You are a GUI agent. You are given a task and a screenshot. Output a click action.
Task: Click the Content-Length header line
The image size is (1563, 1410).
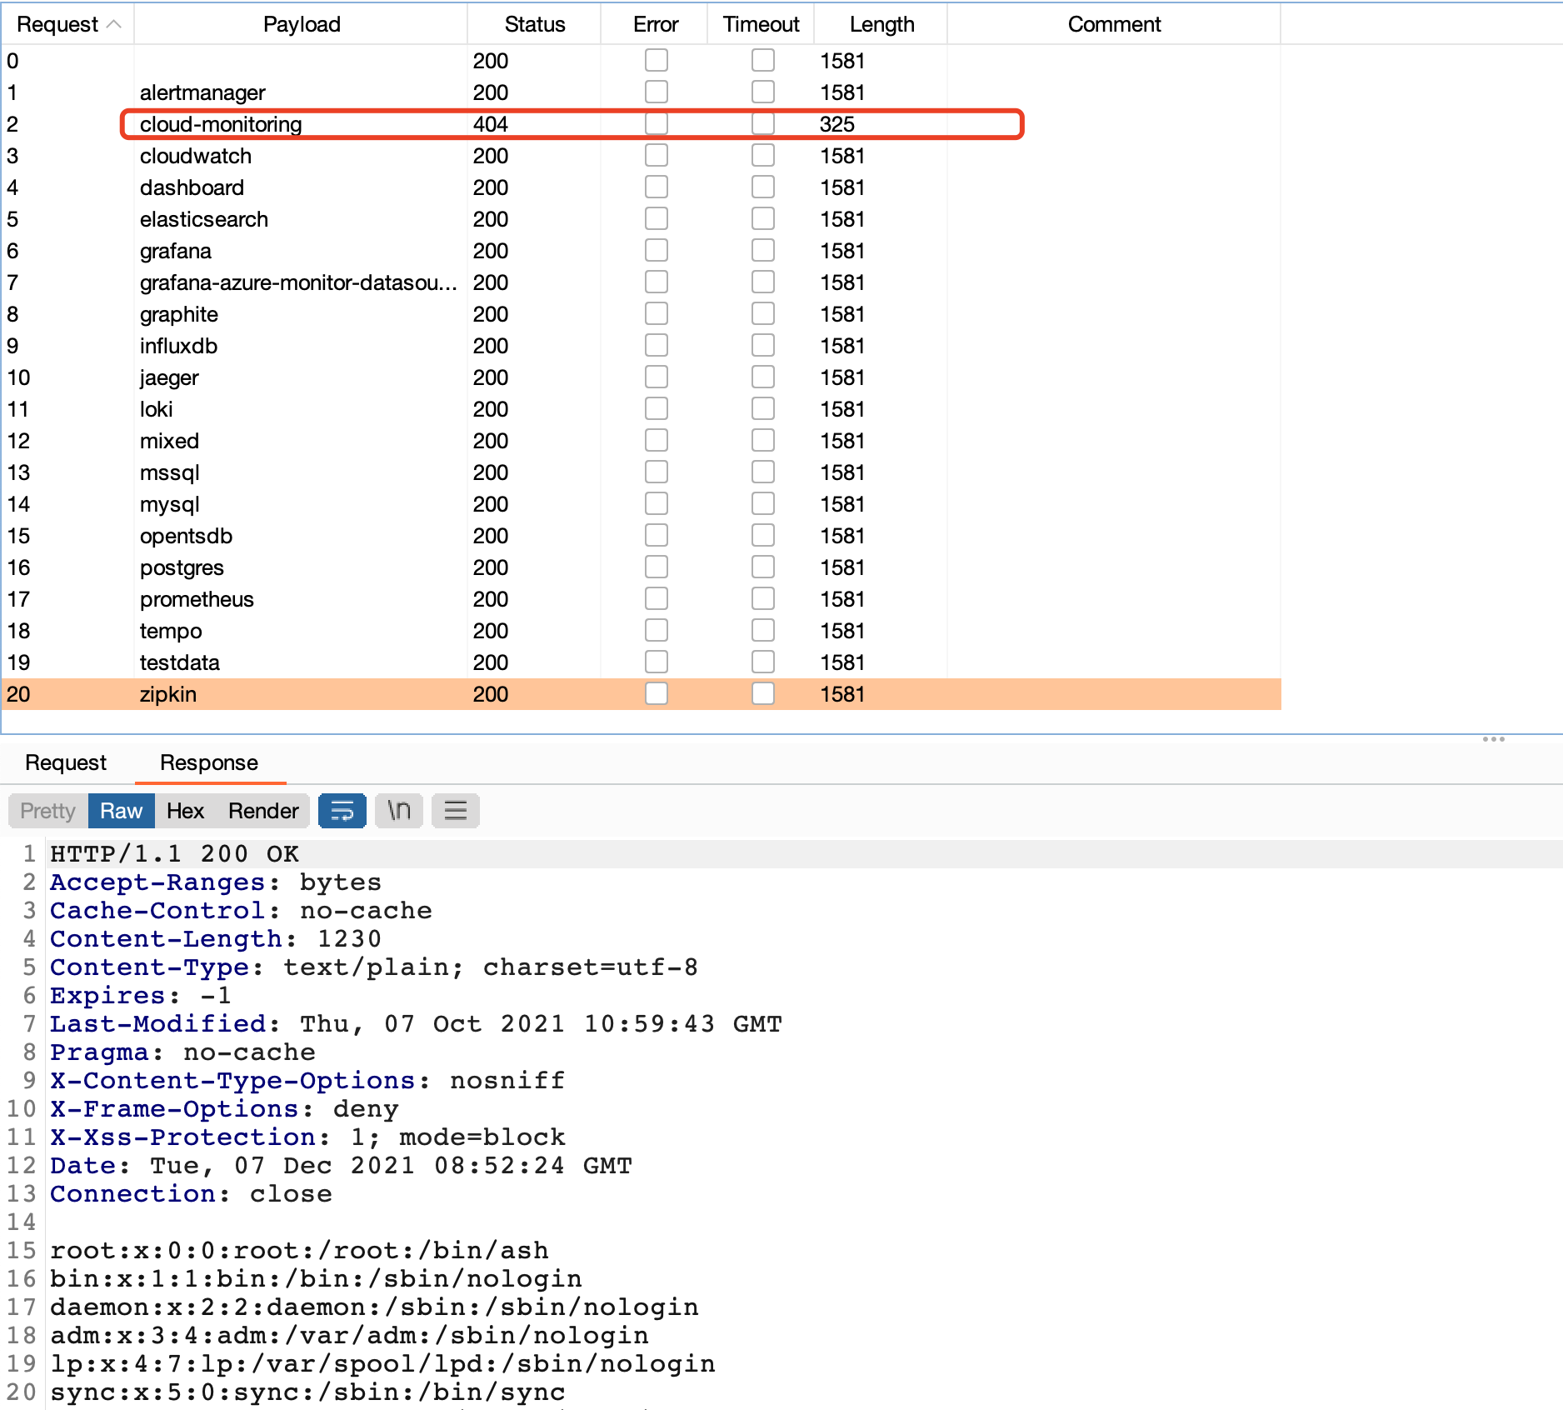tap(216, 939)
